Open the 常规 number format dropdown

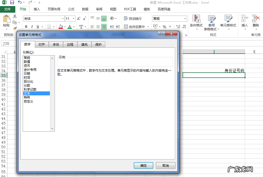[x=185, y=19]
